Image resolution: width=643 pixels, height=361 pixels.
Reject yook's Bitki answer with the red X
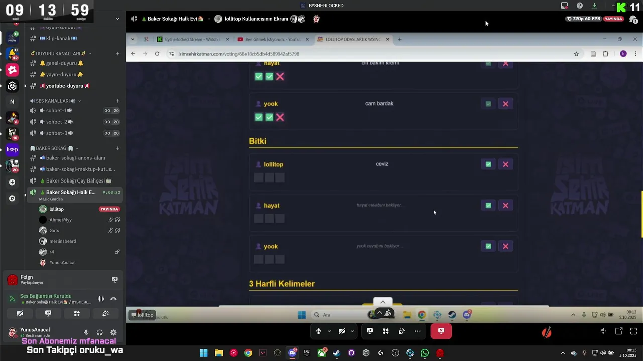506,246
